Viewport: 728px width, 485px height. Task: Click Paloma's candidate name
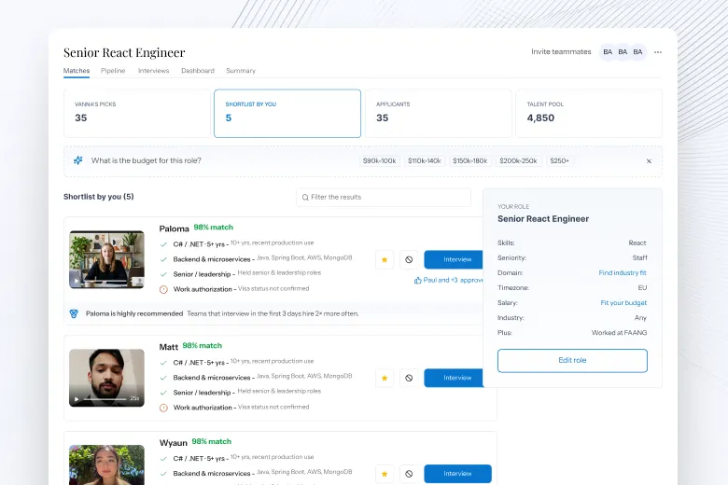[x=175, y=229]
